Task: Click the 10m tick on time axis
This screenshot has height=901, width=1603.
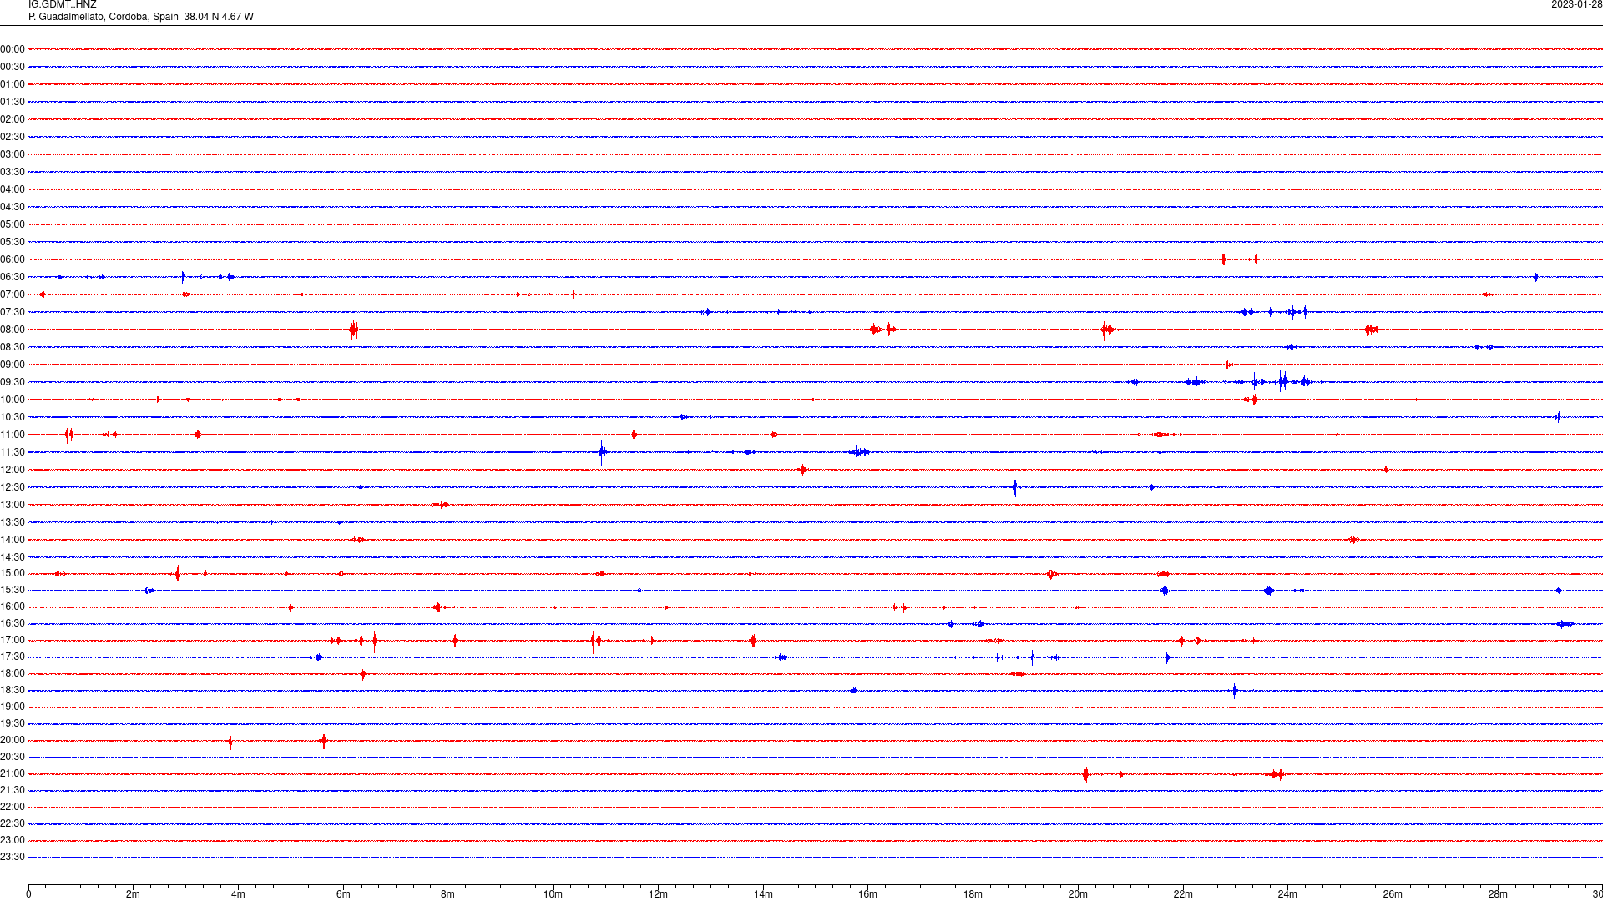Action: click(553, 894)
